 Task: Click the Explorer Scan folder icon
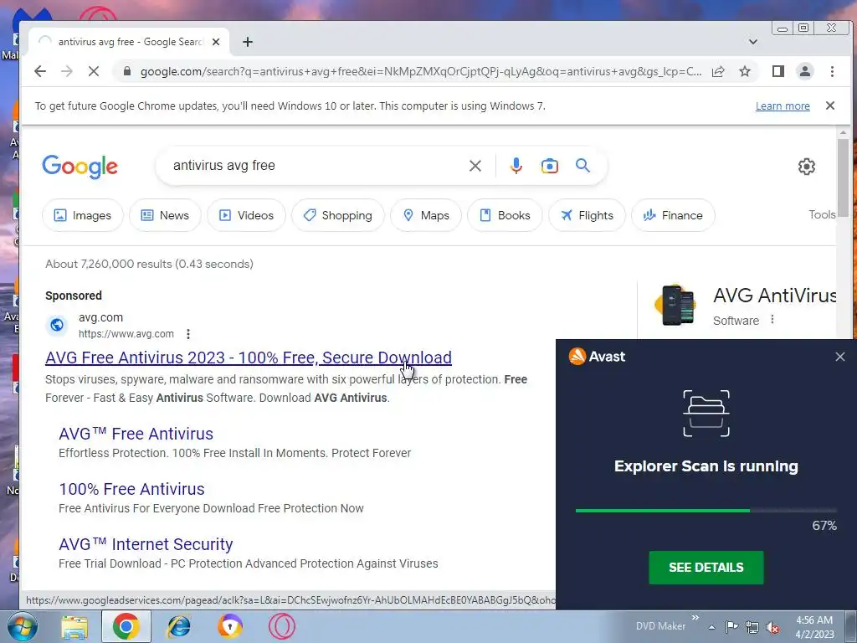point(706,414)
